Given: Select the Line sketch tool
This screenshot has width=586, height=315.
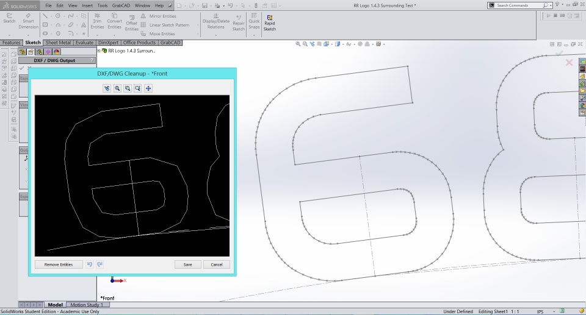Looking at the screenshot, I should point(45,16).
